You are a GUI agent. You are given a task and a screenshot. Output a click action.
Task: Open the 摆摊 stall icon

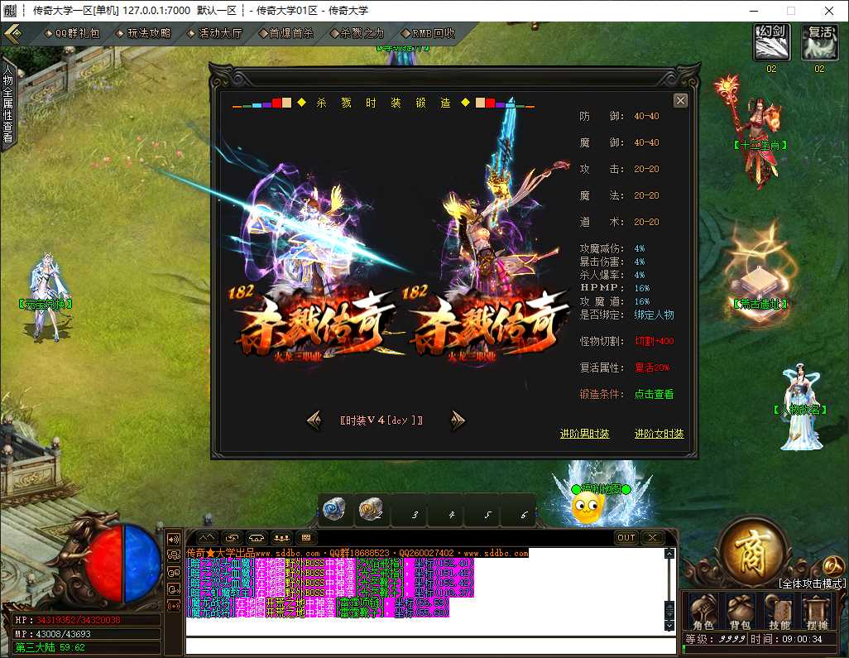pos(816,611)
